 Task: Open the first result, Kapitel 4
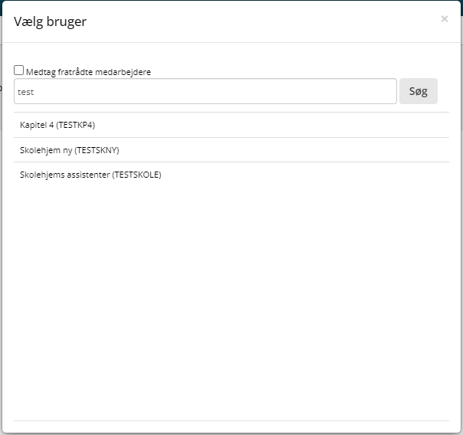(x=57, y=125)
